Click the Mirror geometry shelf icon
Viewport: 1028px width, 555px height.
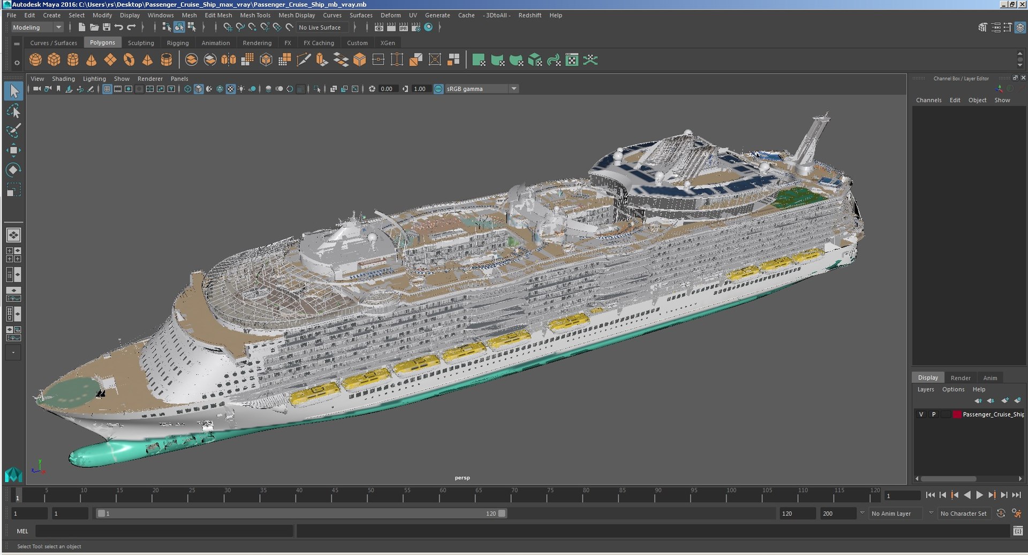[x=229, y=60]
